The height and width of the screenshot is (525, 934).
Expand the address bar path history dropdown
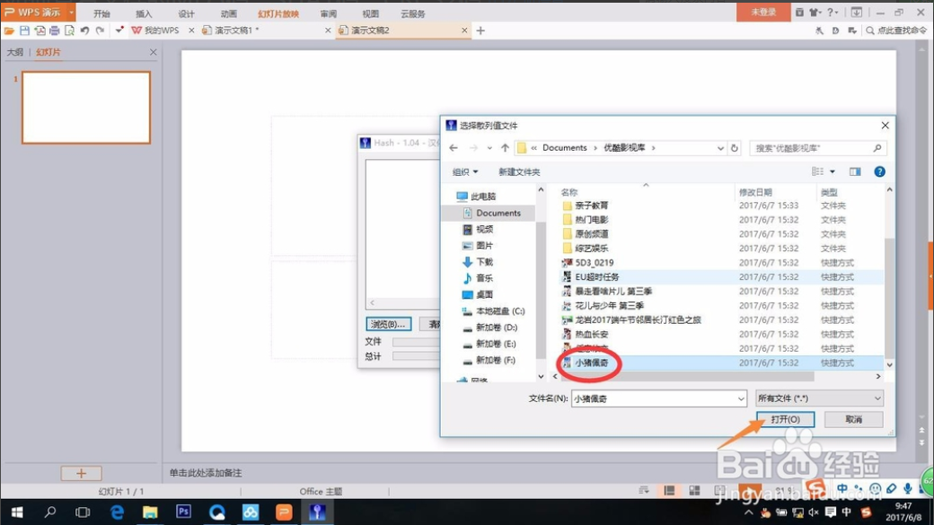720,147
